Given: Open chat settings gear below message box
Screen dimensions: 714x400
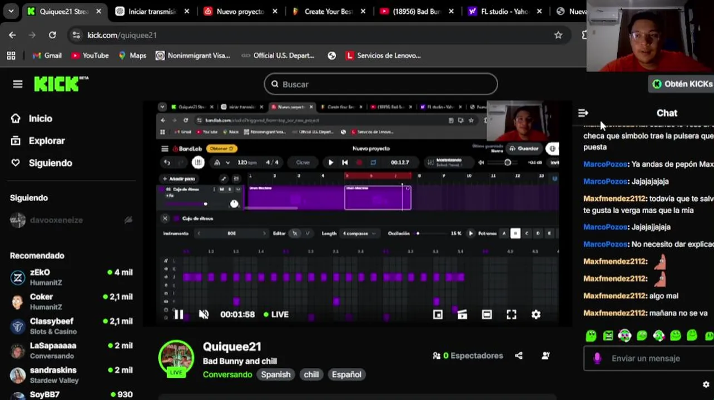Looking at the screenshot, I should [x=706, y=384].
